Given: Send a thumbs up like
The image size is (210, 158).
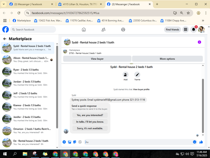Looking at the screenshot, I should click(x=201, y=142).
